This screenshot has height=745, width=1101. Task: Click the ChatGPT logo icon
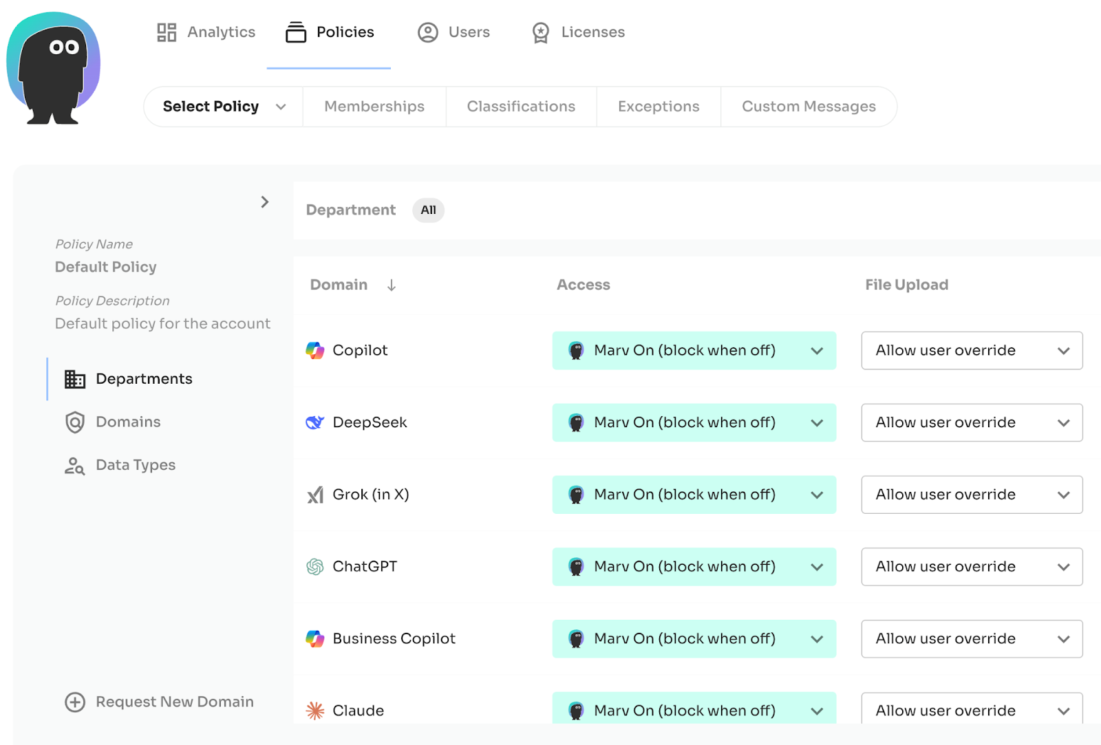click(x=315, y=567)
